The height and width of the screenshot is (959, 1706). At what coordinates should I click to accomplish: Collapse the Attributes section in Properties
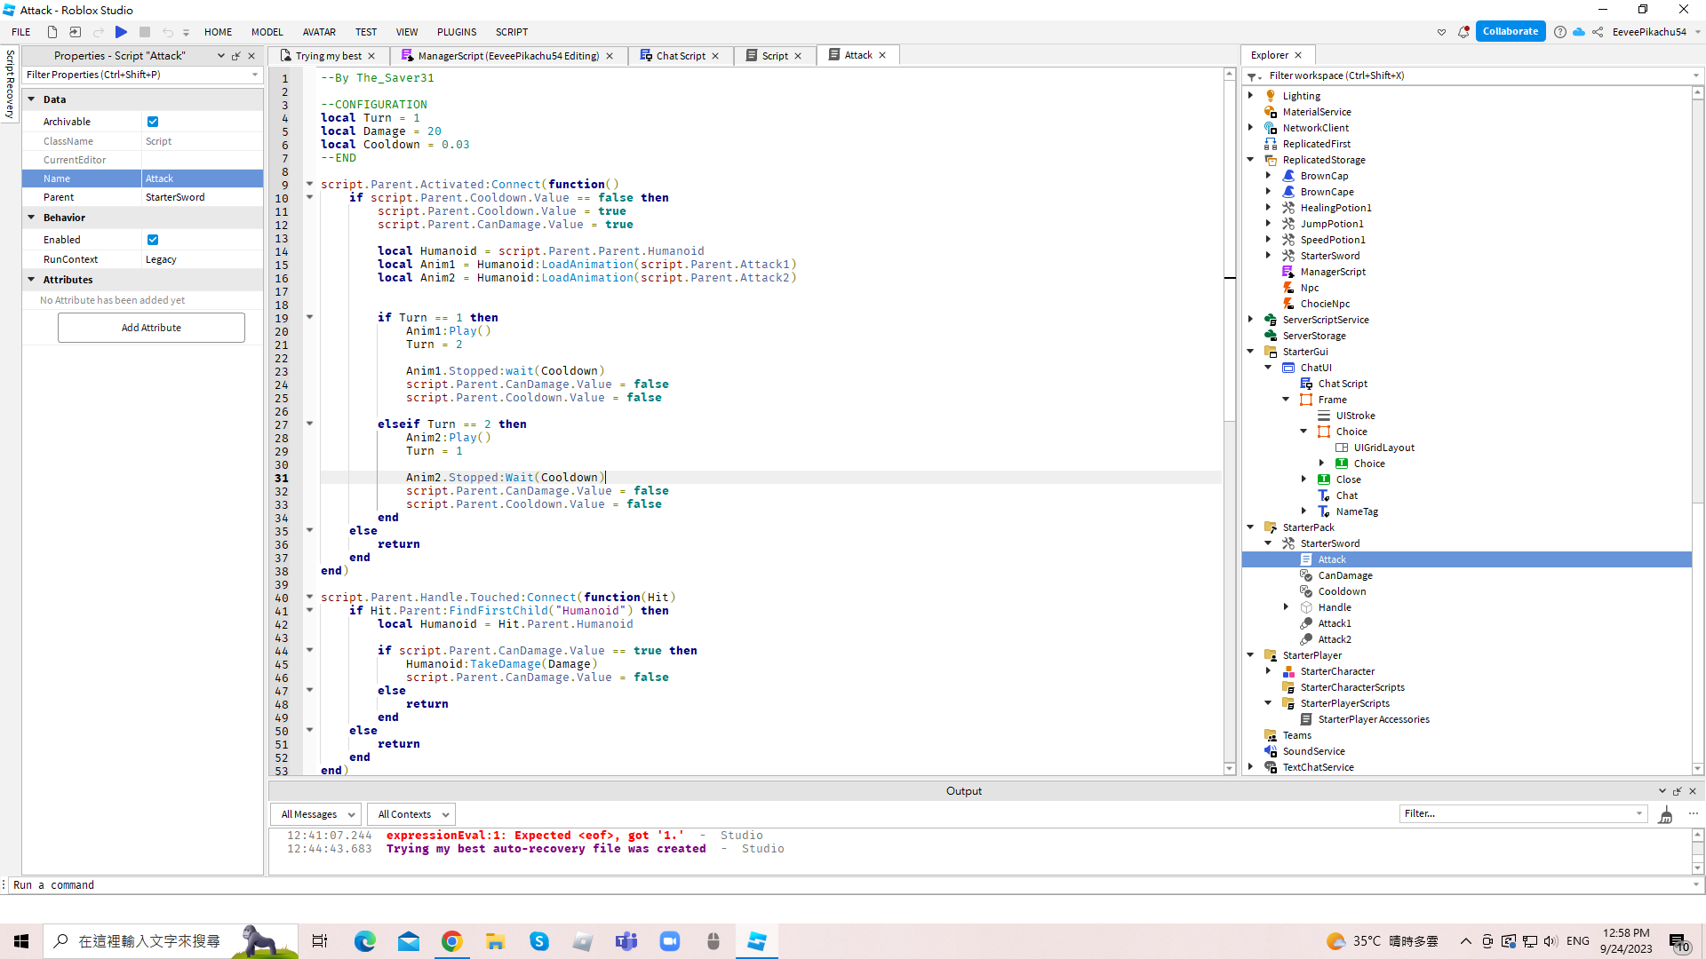32,280
